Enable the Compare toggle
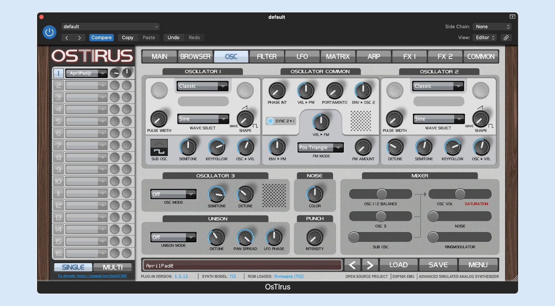 [x=101, y=38]
